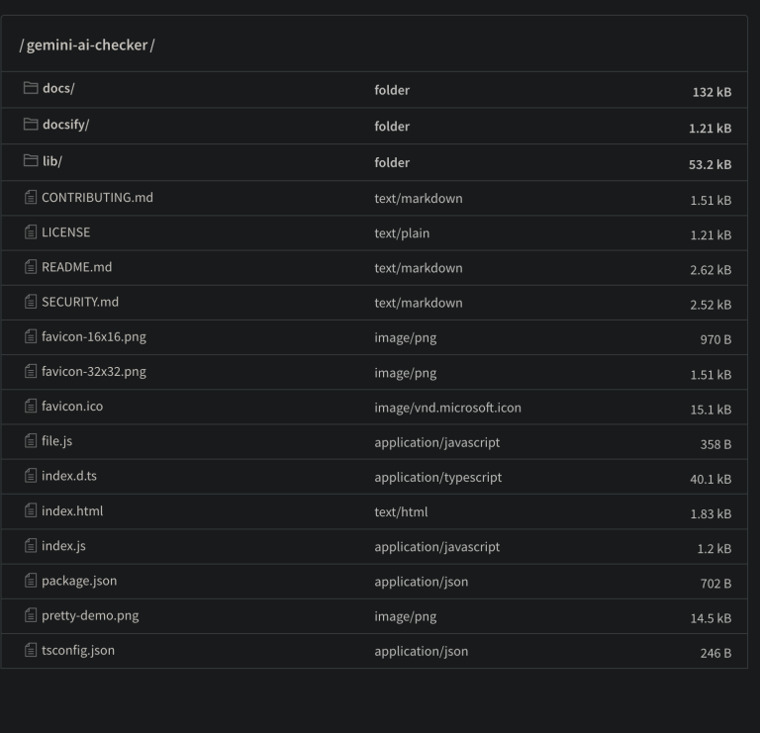
Task: Click the CONTRIBUTING.md file icon
Action: tap(31, 198)
